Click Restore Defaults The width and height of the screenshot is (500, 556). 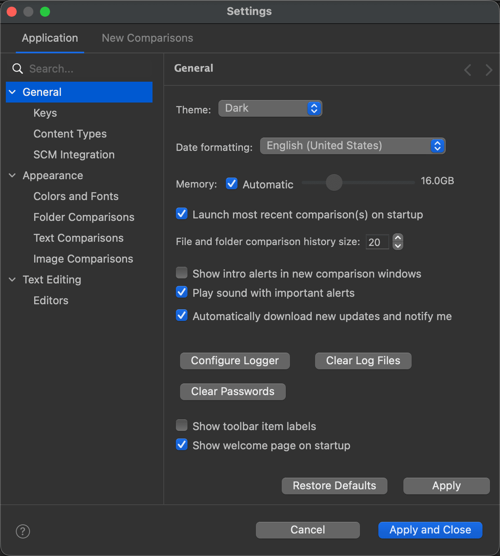(335, 486)
